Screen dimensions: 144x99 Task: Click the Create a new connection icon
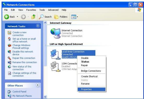pyautogui.click(x=9, y=32)
